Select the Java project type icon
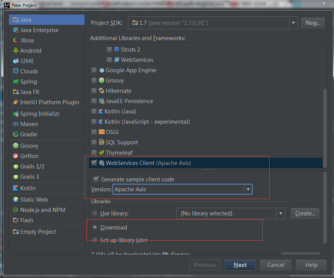 tap(16, 20)
